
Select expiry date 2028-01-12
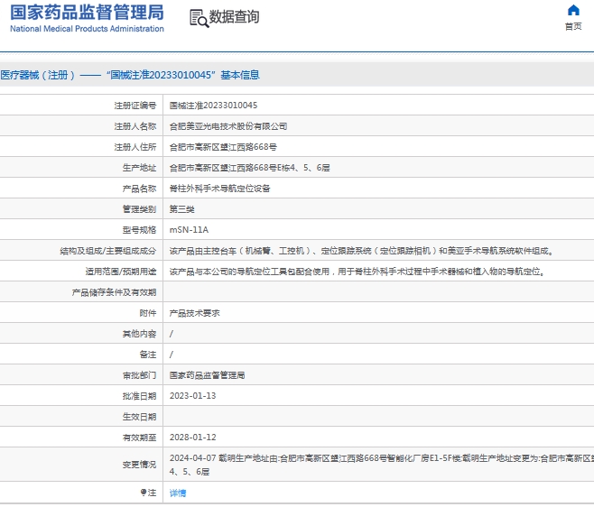(192, 438)
